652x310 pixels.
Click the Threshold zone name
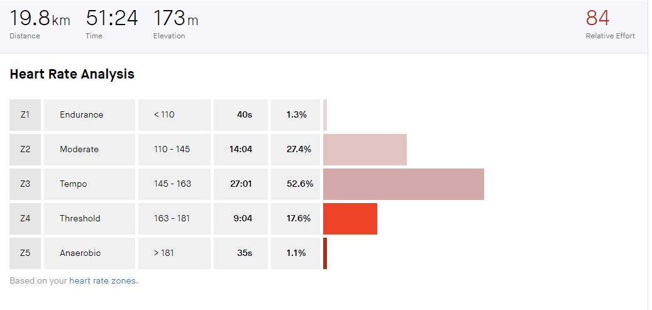tap(80, 219)
